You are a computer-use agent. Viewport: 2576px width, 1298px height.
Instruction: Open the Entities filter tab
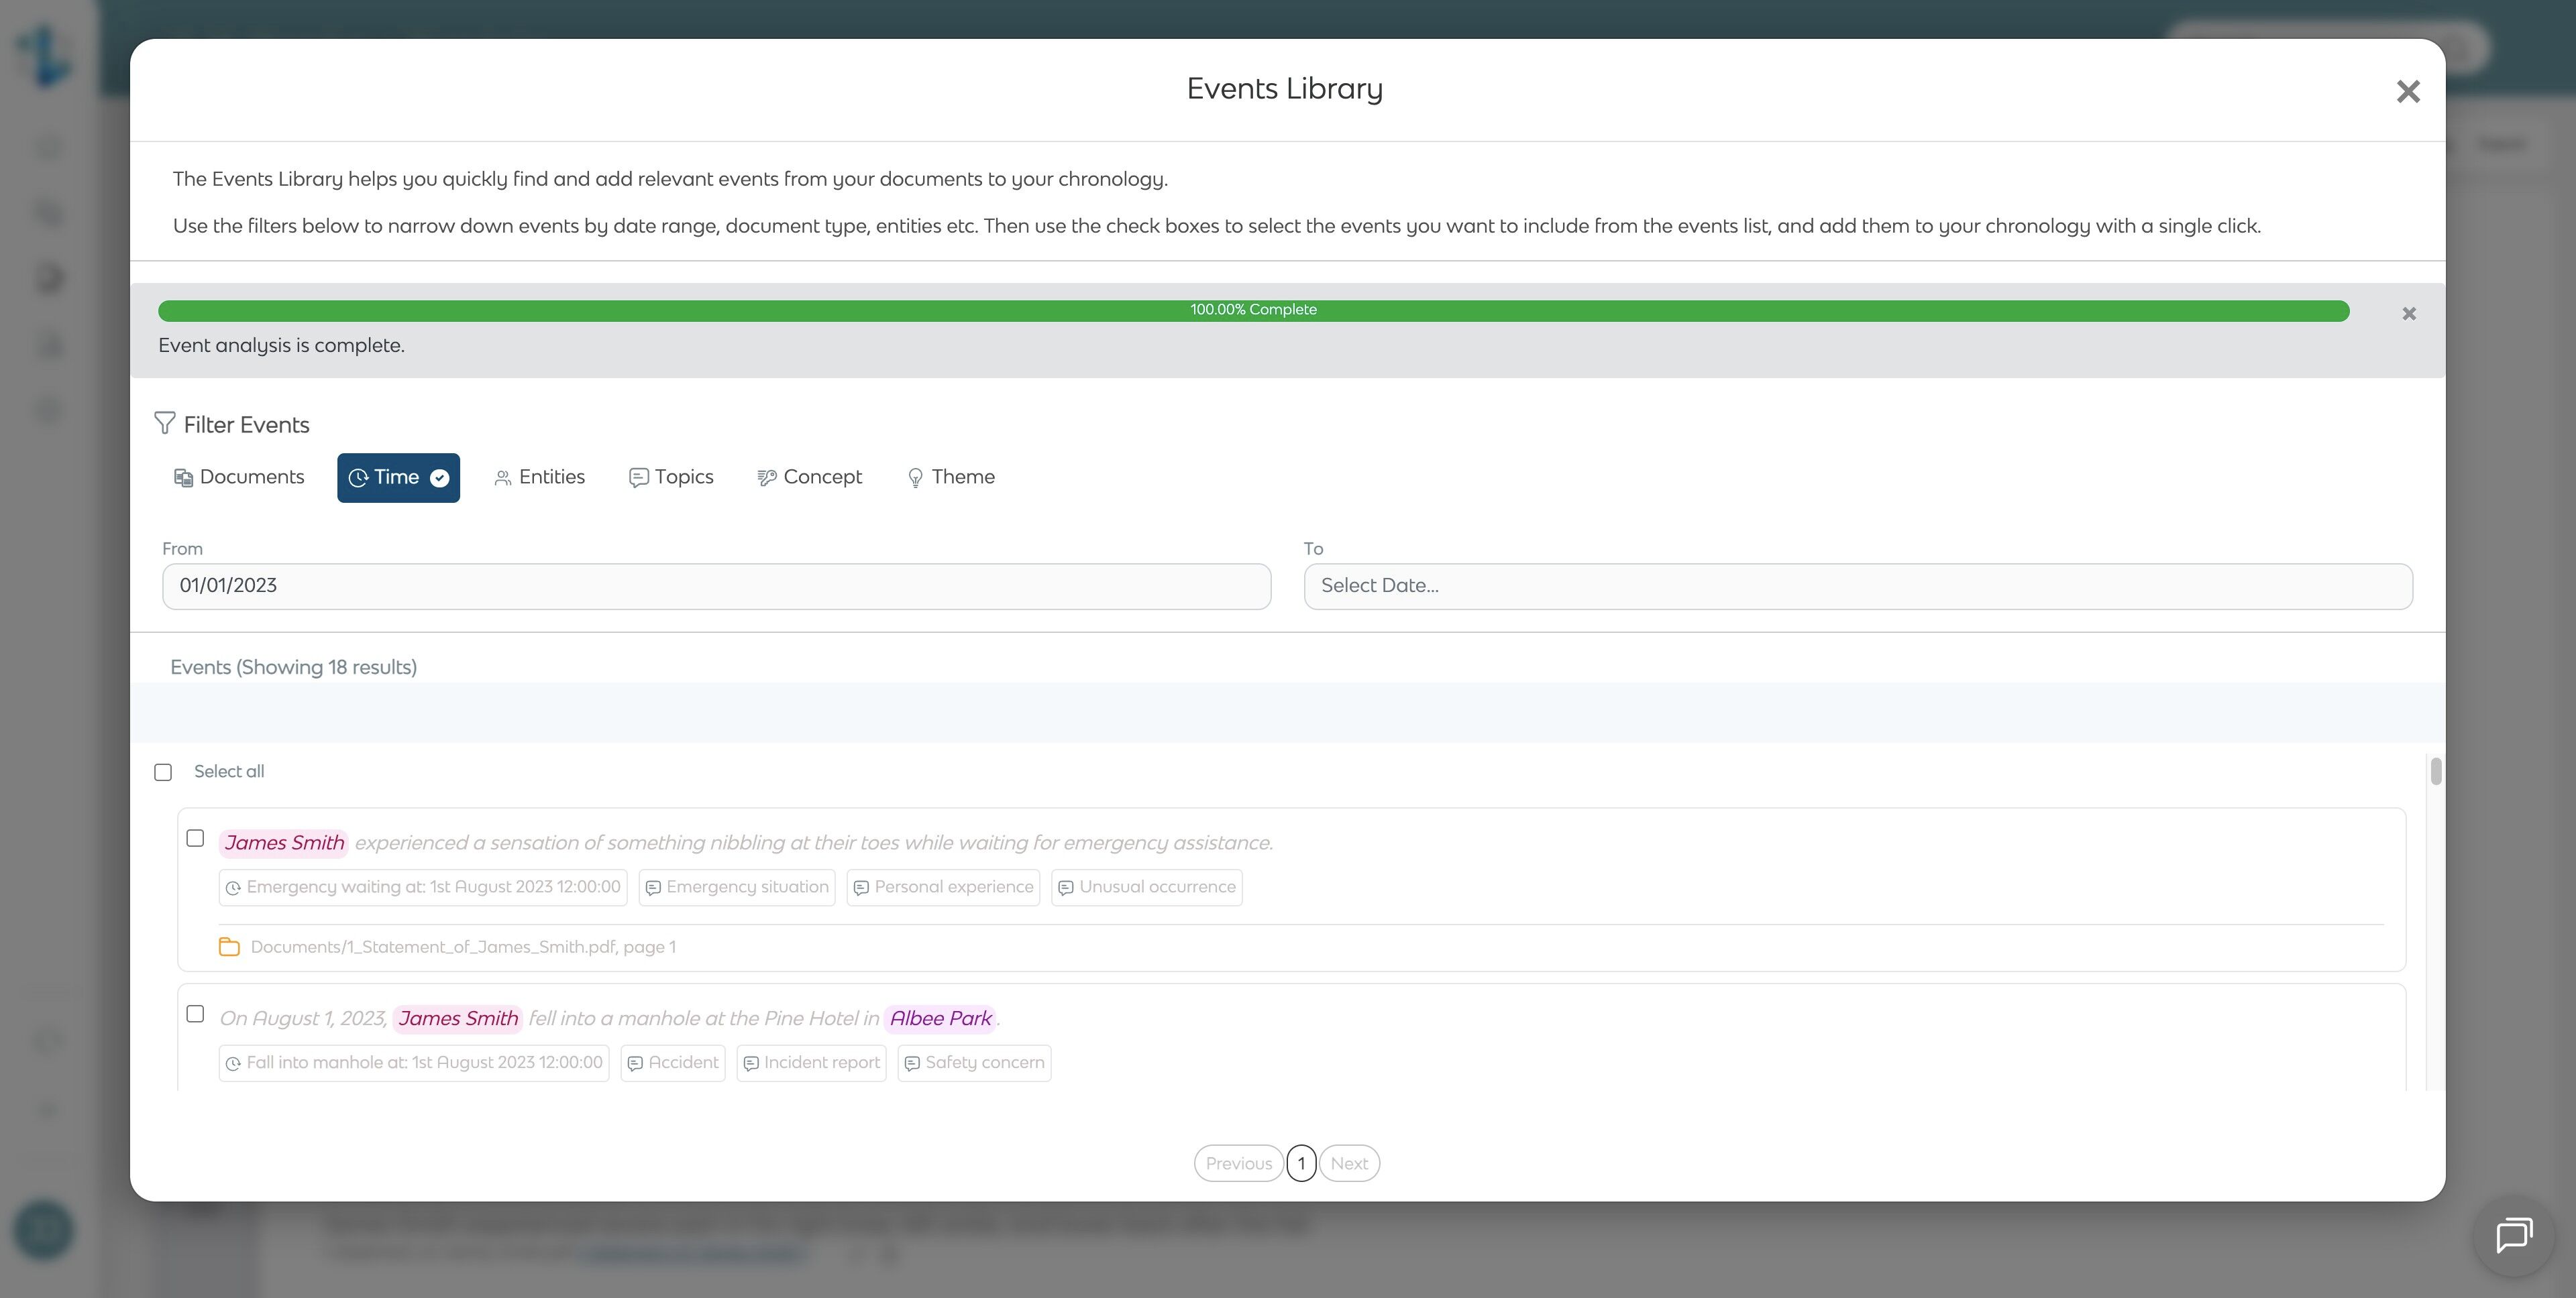539,477
